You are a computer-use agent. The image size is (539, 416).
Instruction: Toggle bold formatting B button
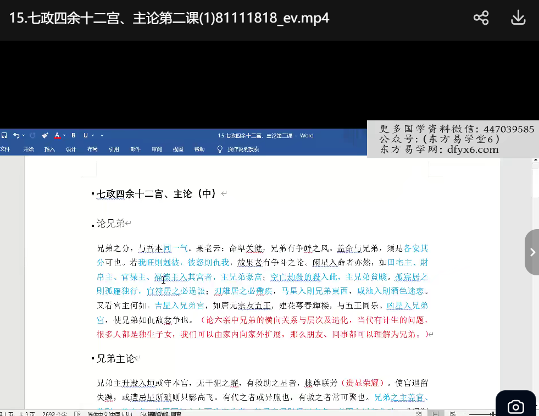[74, 135]
